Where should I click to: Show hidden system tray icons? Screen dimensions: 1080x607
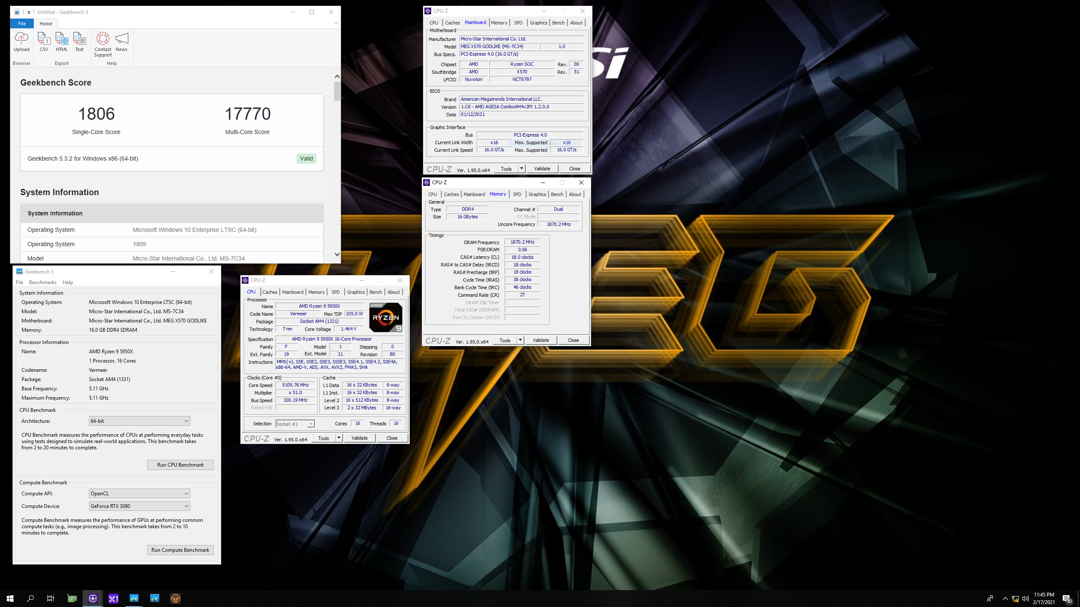pyautogui.click(x=1005, y=599)
